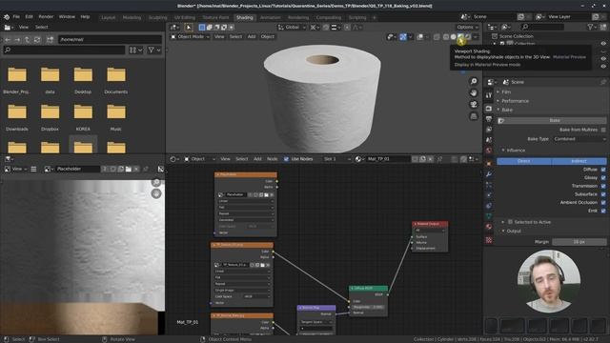
Task: Collapse the Influence subpanel
Action: click(516, 151)
